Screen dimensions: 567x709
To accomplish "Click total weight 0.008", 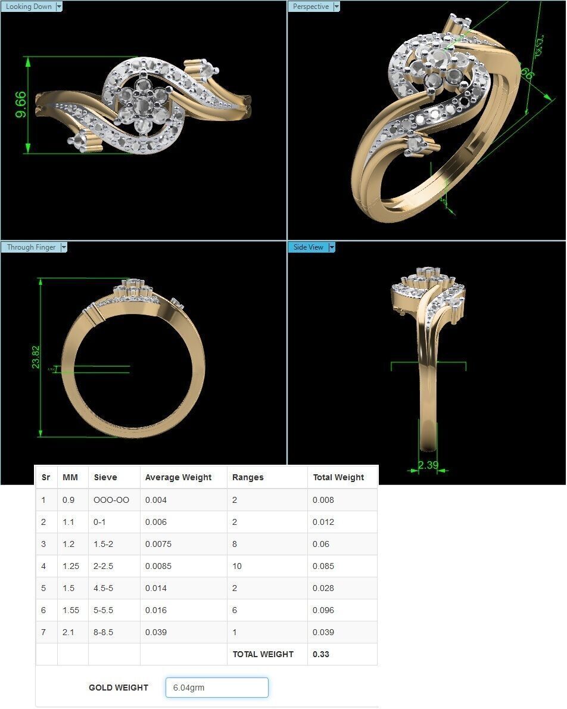I will pos(323,500).
